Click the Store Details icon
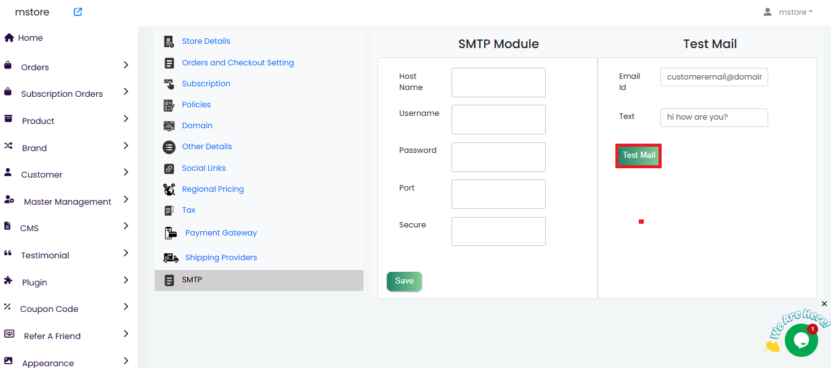This screenshot has width=831, height=368. click(169, 41)
